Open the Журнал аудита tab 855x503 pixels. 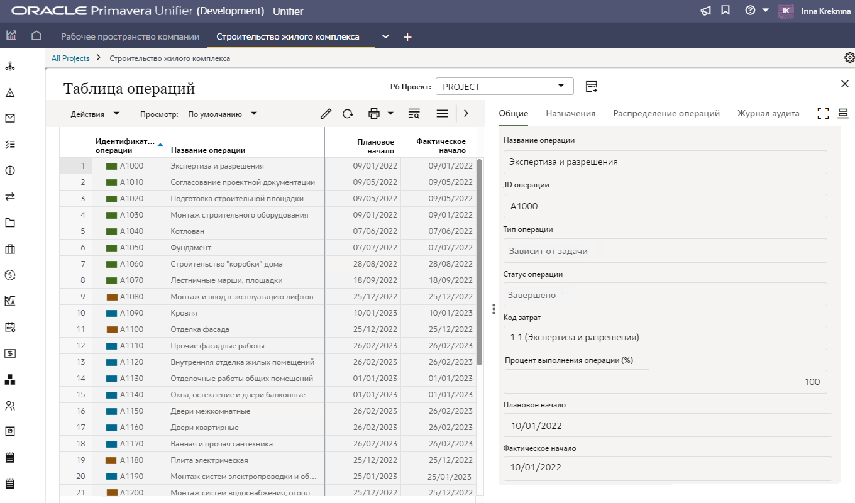(x=768, y=114)
